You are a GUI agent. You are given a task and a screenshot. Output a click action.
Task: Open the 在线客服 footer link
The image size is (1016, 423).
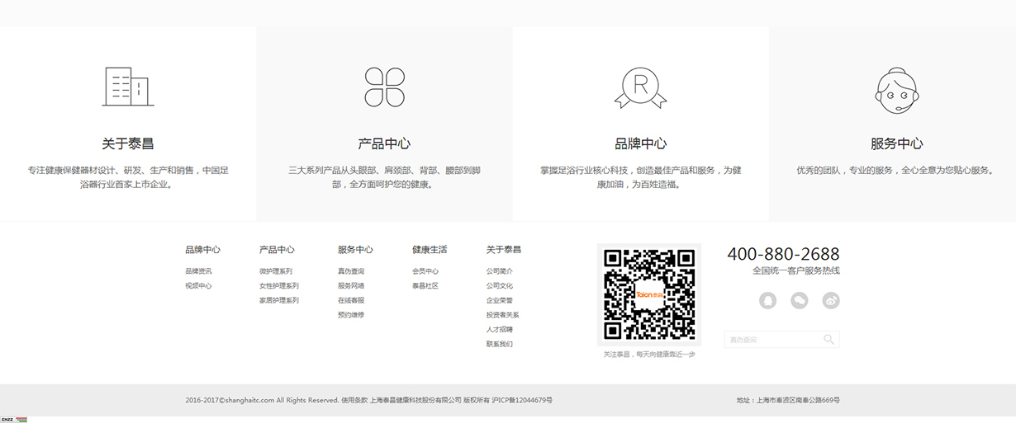click(351, 301)
